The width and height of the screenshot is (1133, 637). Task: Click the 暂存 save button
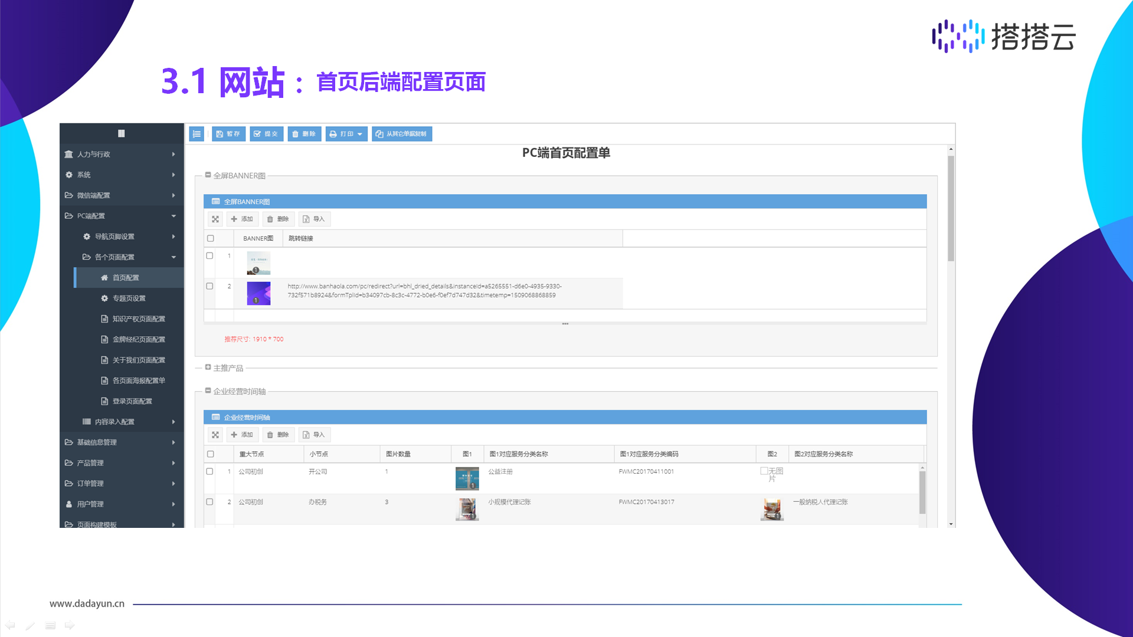click(228, 134)
